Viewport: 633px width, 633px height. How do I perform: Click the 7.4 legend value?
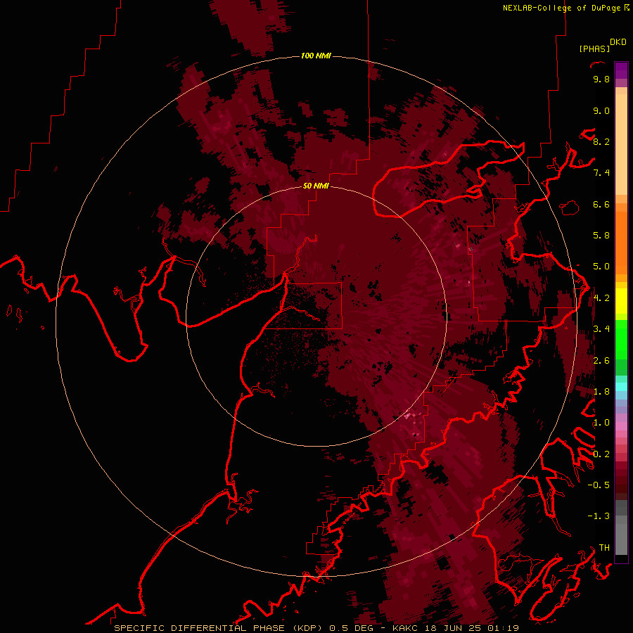pos(601,173)
